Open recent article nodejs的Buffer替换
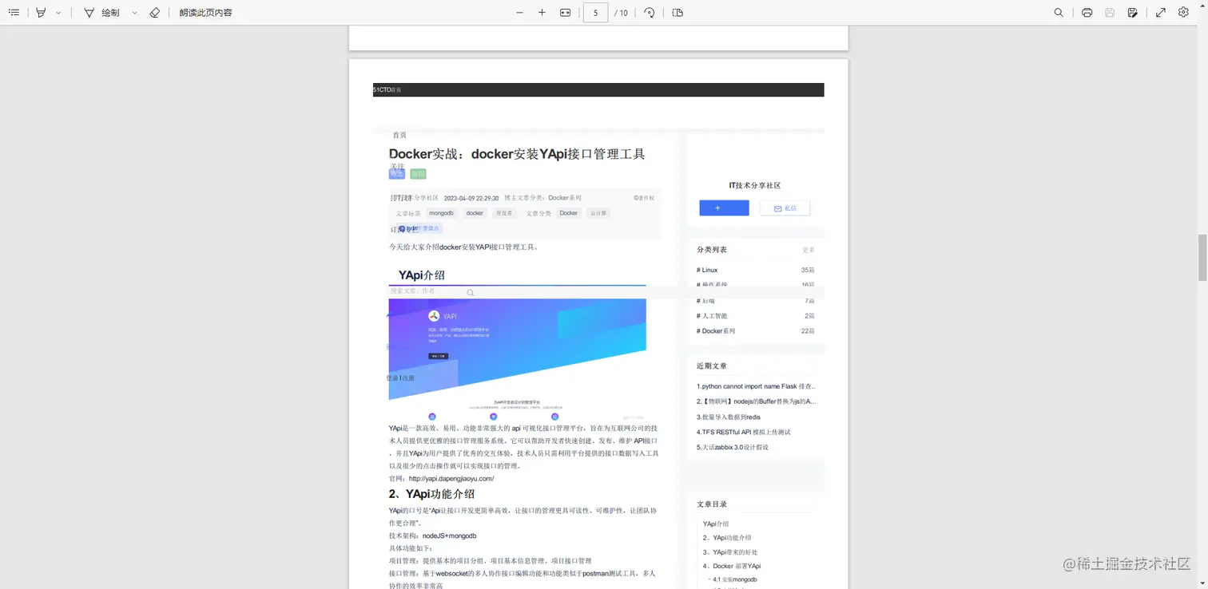 tap(756, 401)
